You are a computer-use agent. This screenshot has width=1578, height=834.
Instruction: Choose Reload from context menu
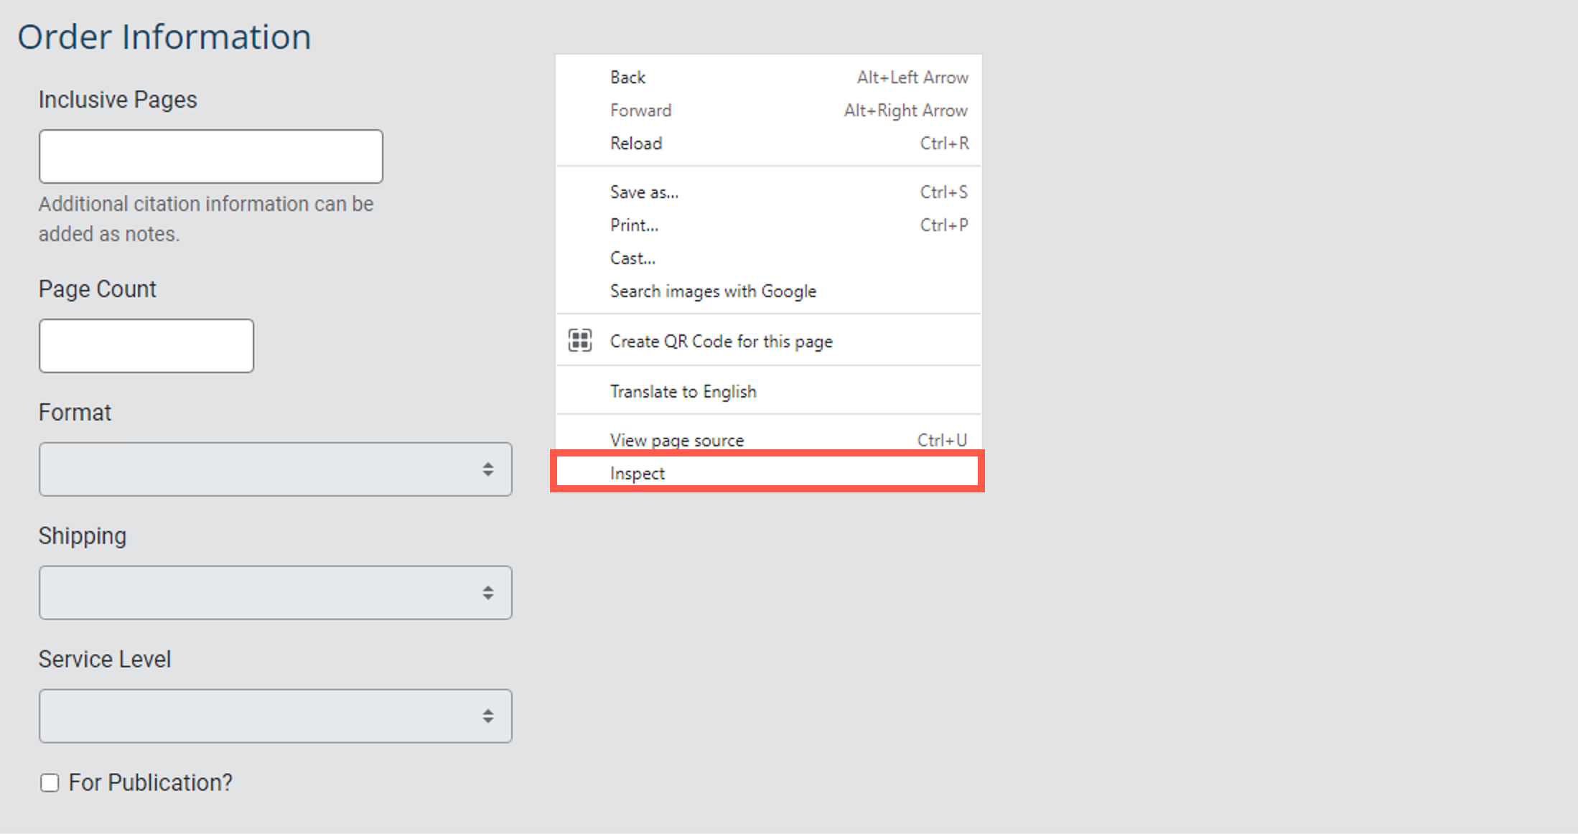[636, 143]
